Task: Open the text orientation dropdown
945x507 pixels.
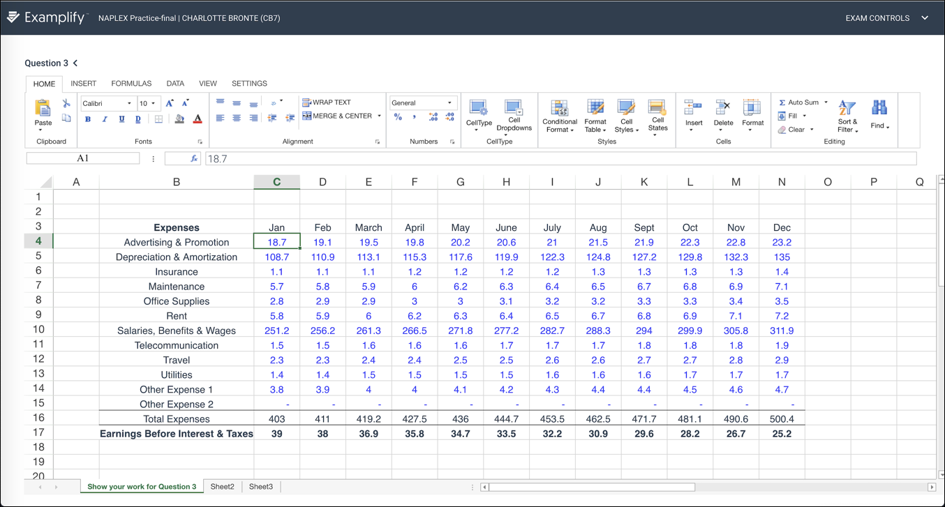Action: tap(276, 103)
